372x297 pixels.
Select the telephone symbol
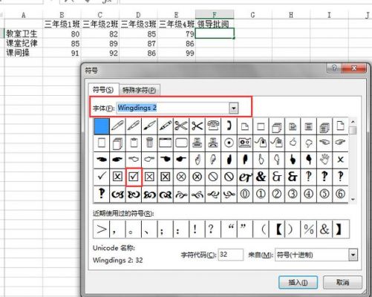pos(213,126)
